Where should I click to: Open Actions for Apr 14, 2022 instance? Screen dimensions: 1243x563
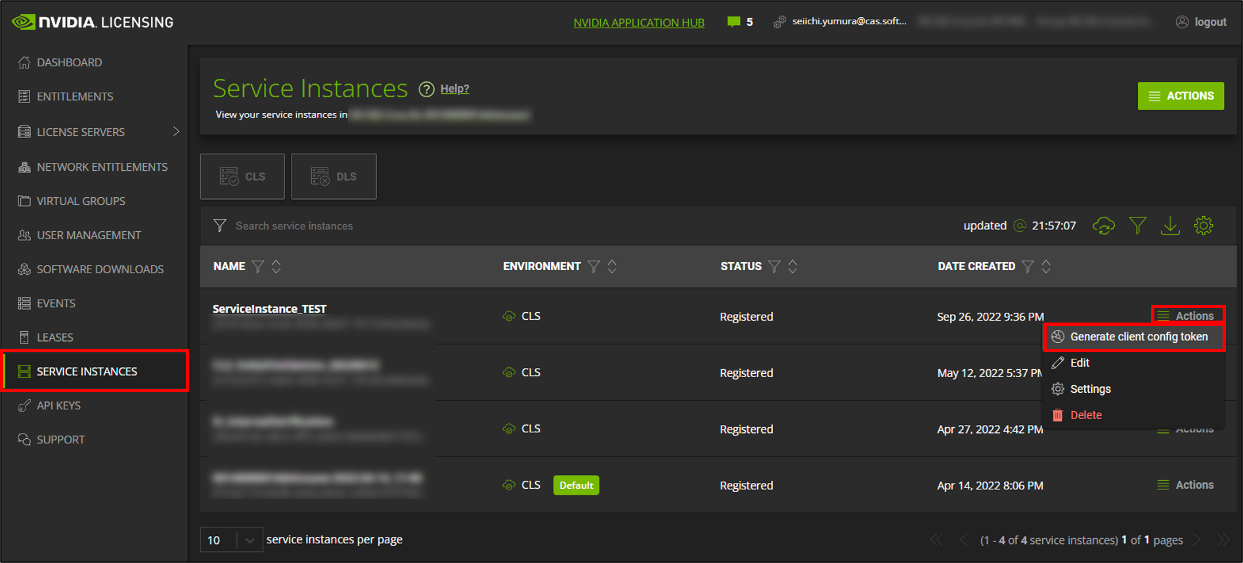[x=1185, y=485]
